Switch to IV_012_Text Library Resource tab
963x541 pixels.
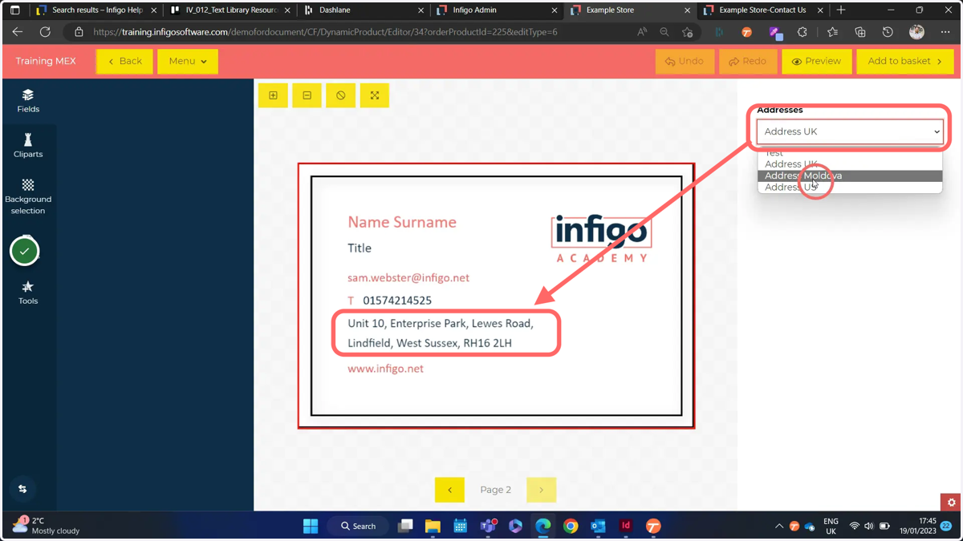click(230, 10)
